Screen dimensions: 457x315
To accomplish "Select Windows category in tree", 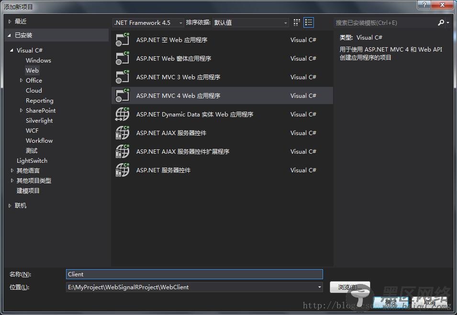I will pos(38,61).
